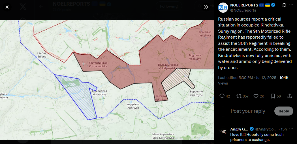Collapse the side panel with double chevron icon

coord(206,7)
